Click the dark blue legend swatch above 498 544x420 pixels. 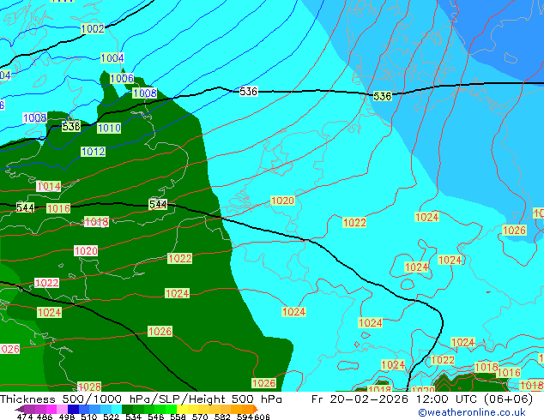73,409
